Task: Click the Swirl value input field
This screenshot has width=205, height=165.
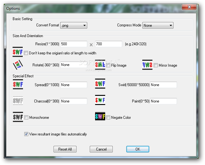Action: point(163,85)
